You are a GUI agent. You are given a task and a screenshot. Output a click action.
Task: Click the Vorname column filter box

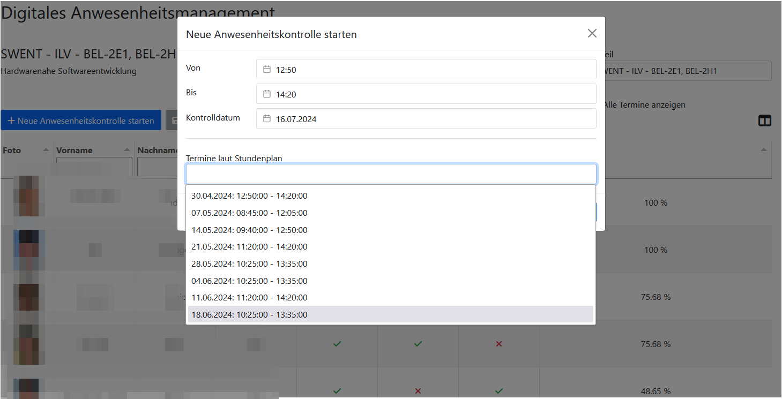click(x=94, y=165)
